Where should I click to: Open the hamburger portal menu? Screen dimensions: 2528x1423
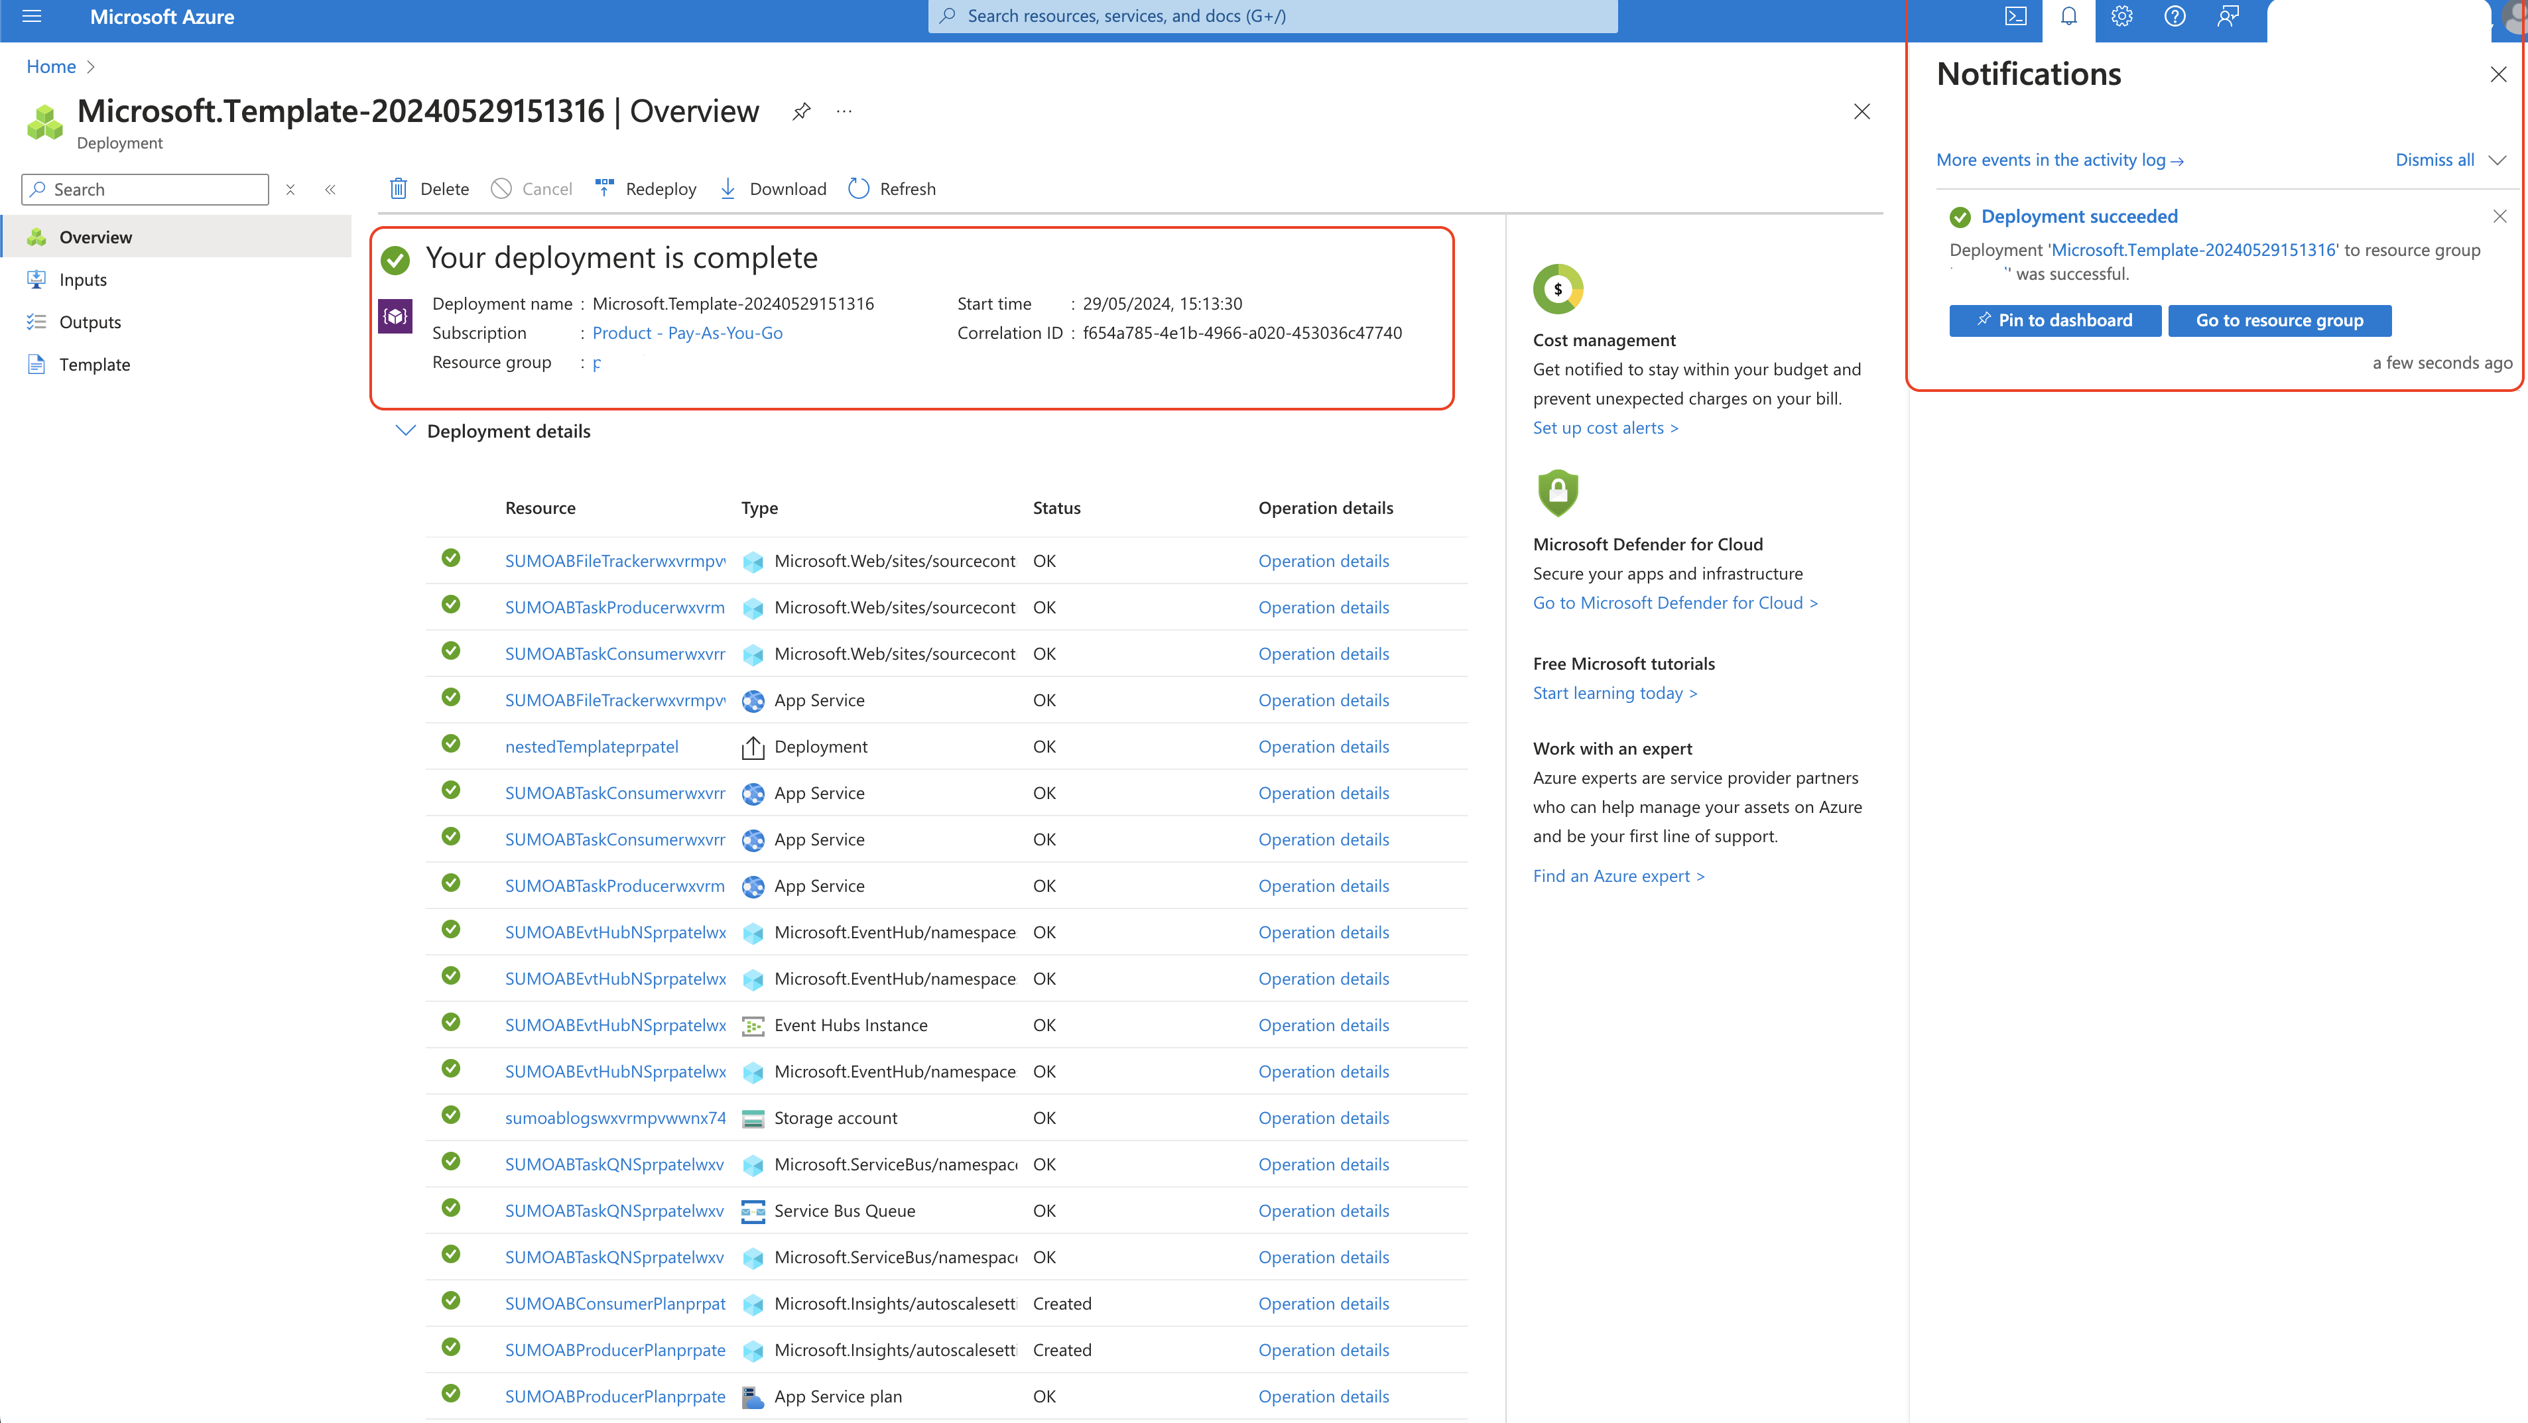pos(31,17)
